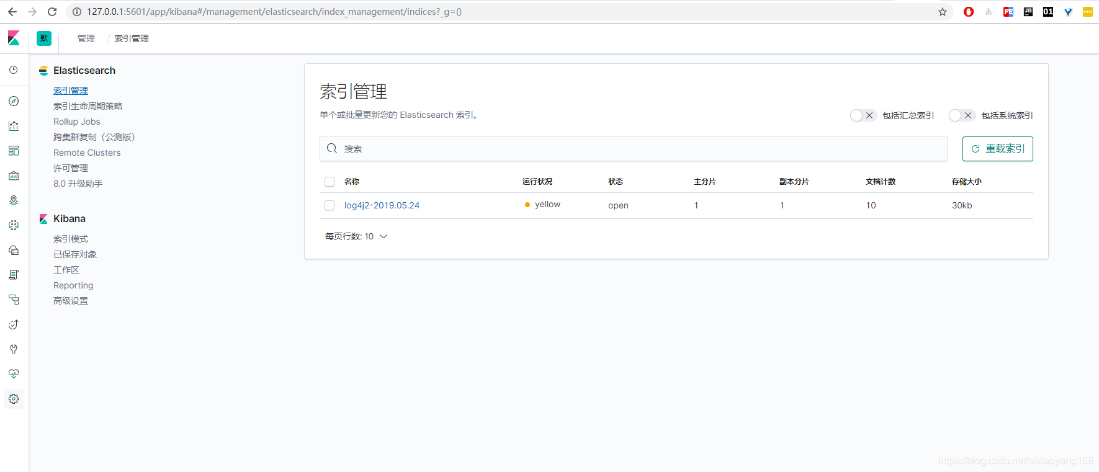Sort by 副本分片 column header
Image resolution: width=1099 pixels, height=472 pixels.
794,182
